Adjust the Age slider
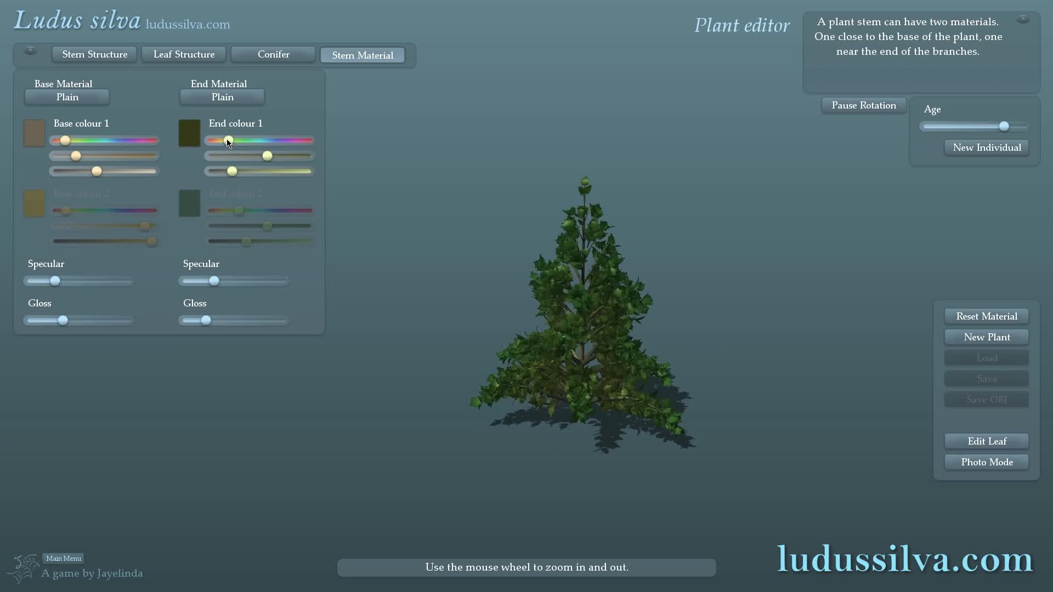 pyautogui.click(x=975, y=127)
